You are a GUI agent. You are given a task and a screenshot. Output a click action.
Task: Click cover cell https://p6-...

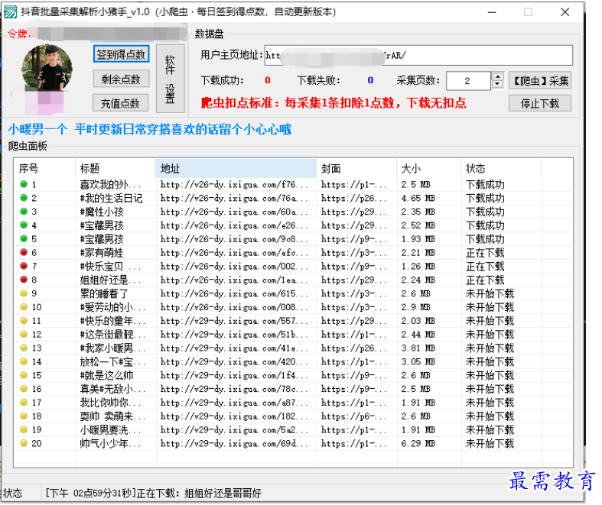353,416
